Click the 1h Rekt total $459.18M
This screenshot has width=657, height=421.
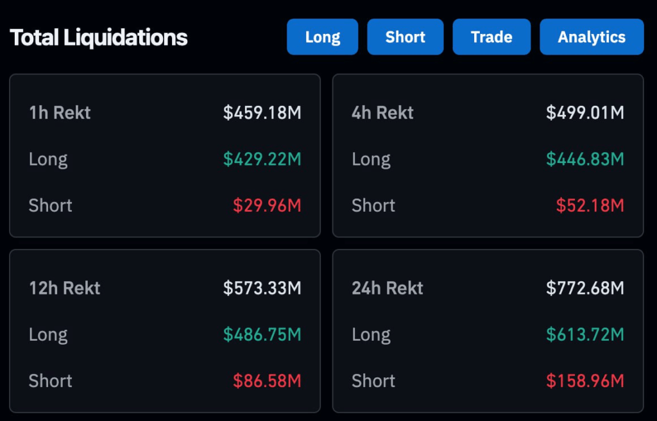[262, 113]
